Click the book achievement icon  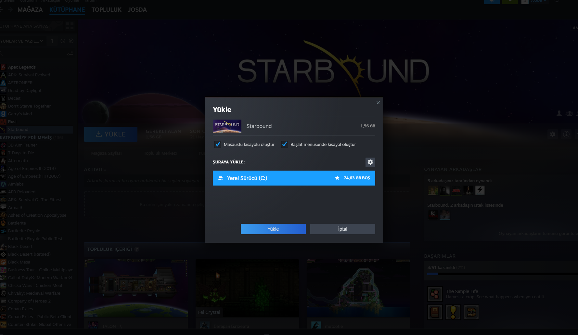[435, 312]
